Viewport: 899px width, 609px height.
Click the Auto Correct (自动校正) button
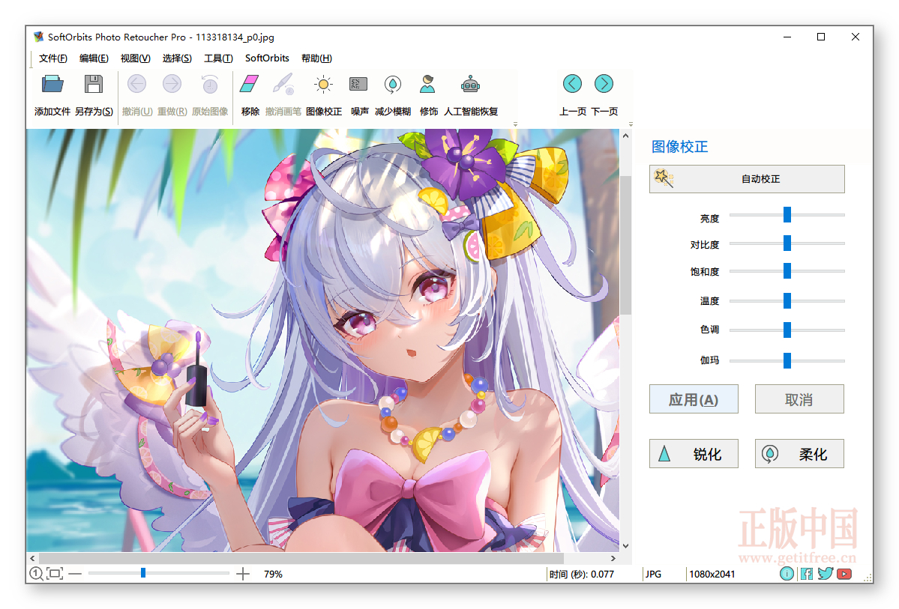click(747, 179)
